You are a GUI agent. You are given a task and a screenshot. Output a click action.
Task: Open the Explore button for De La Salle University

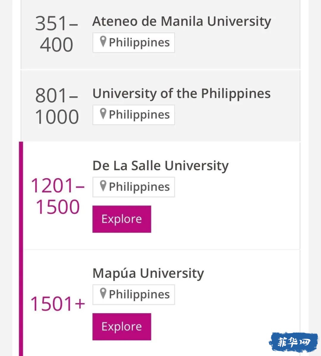[122, 219]
